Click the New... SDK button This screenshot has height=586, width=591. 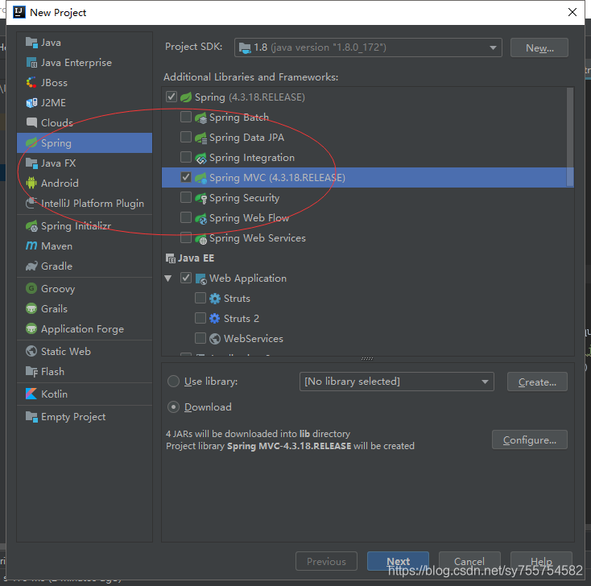tap(539, 47)
